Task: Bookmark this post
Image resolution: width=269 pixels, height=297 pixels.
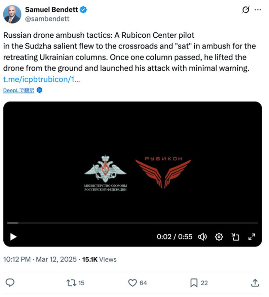Action: [194, 283]
